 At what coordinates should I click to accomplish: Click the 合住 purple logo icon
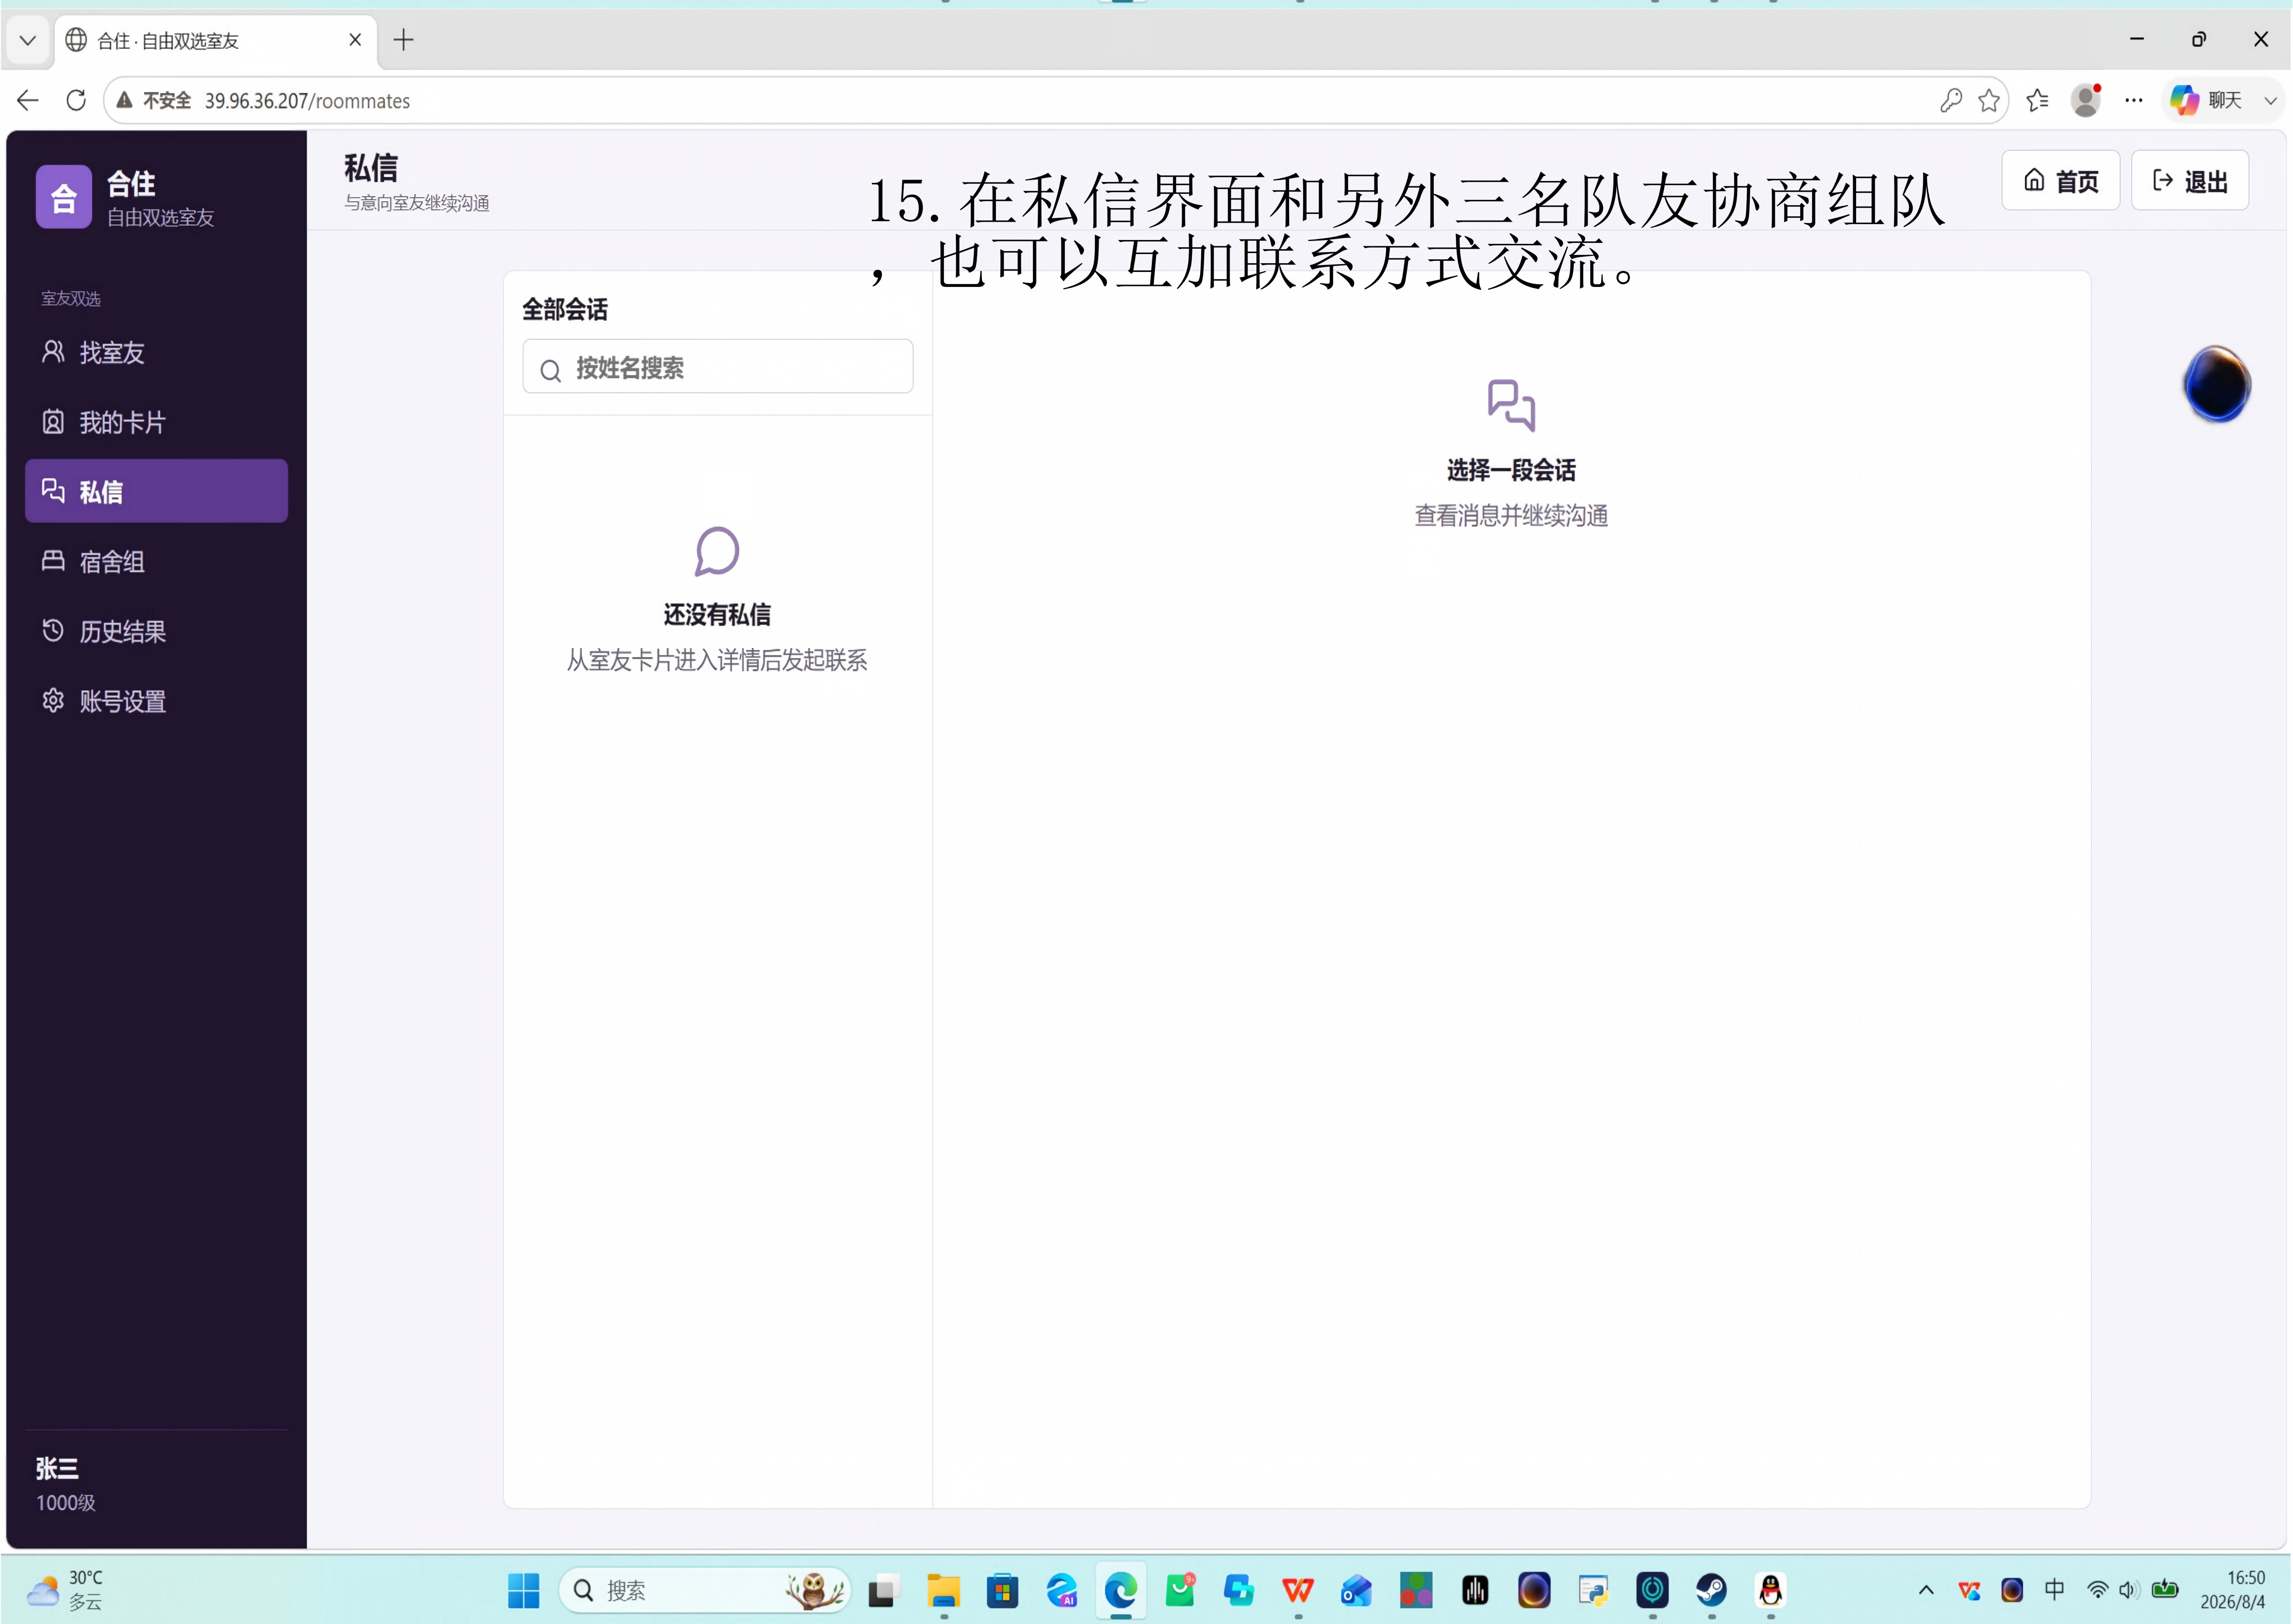[64, 197]
